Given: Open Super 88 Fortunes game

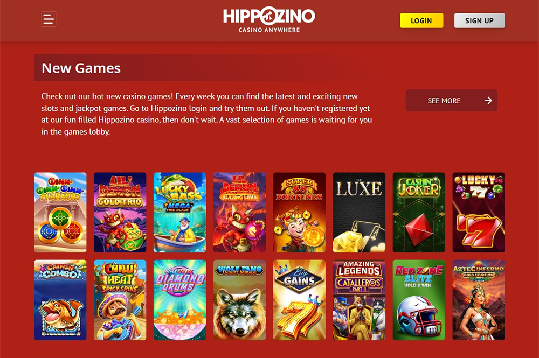Looking at the screenshot, I should 299,213.
